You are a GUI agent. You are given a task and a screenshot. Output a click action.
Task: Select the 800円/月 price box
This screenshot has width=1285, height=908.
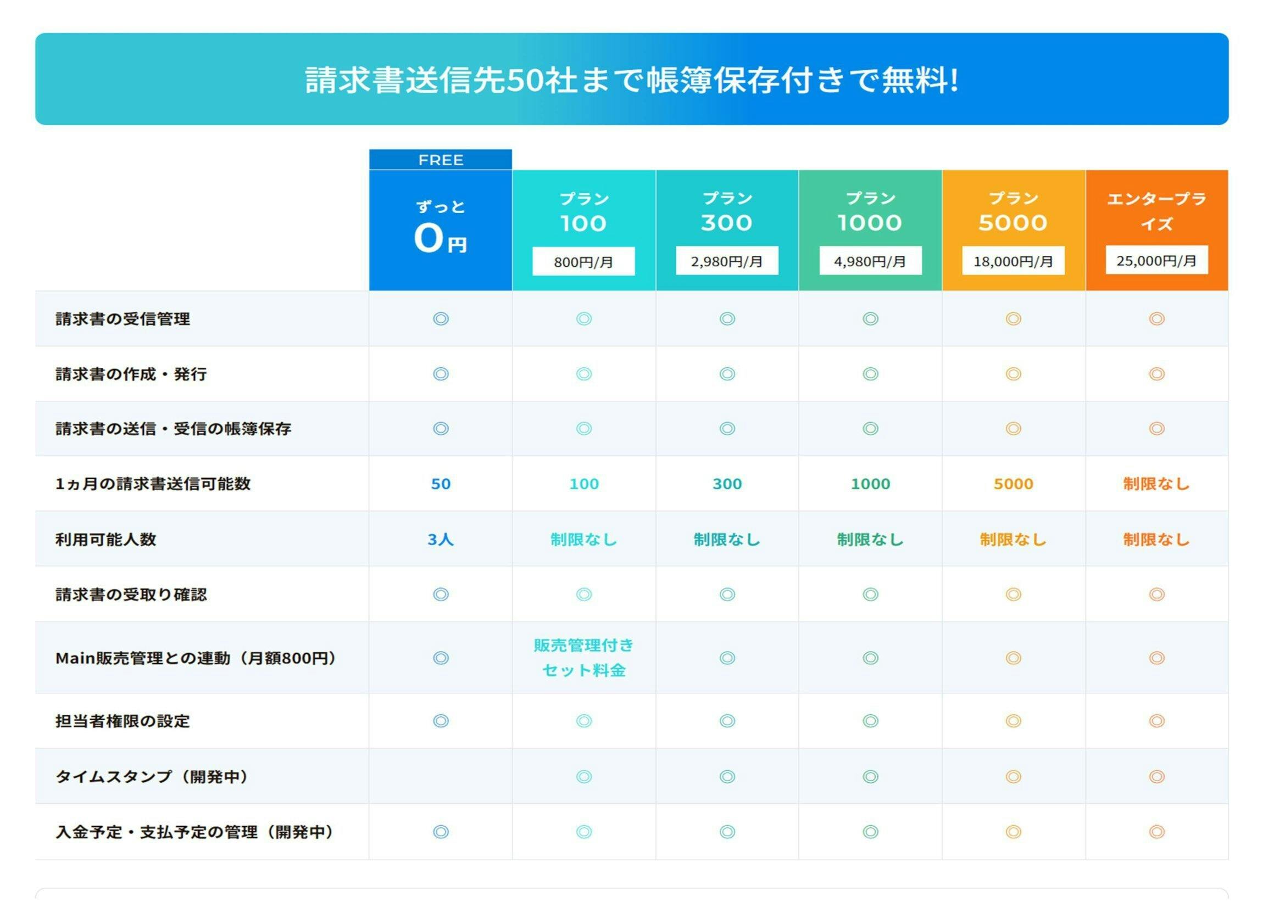point(583,261)
